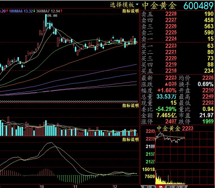Open the 选择模板 template dropdown
This screenshot has height=188, width=215.
(x=124, y=5)
